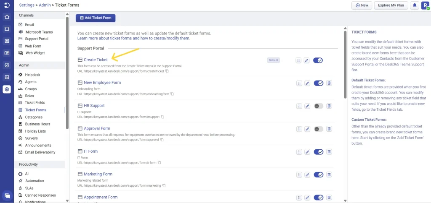Follow the Learn more about ticket forms link
The image size is (431, 203).
(x=133, y=38)
